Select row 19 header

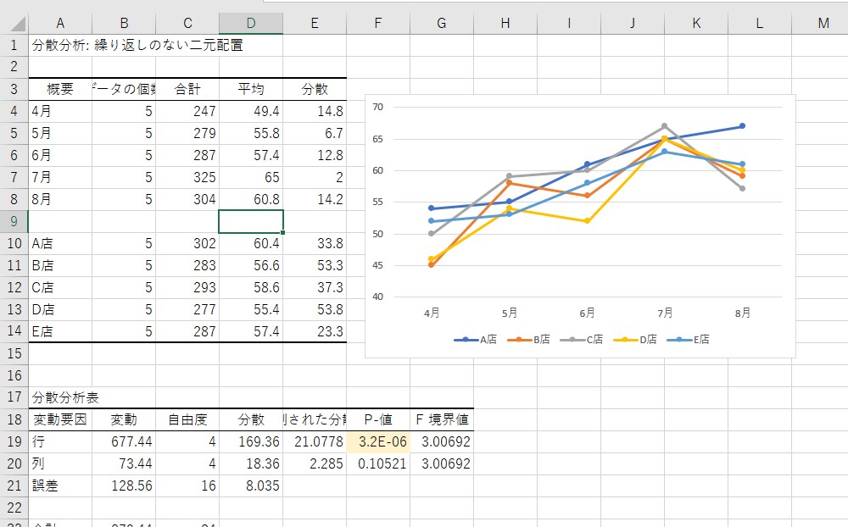coord(14,441)
